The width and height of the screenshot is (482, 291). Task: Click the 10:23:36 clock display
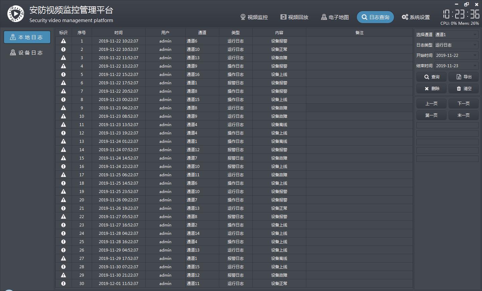pos(461,14)
